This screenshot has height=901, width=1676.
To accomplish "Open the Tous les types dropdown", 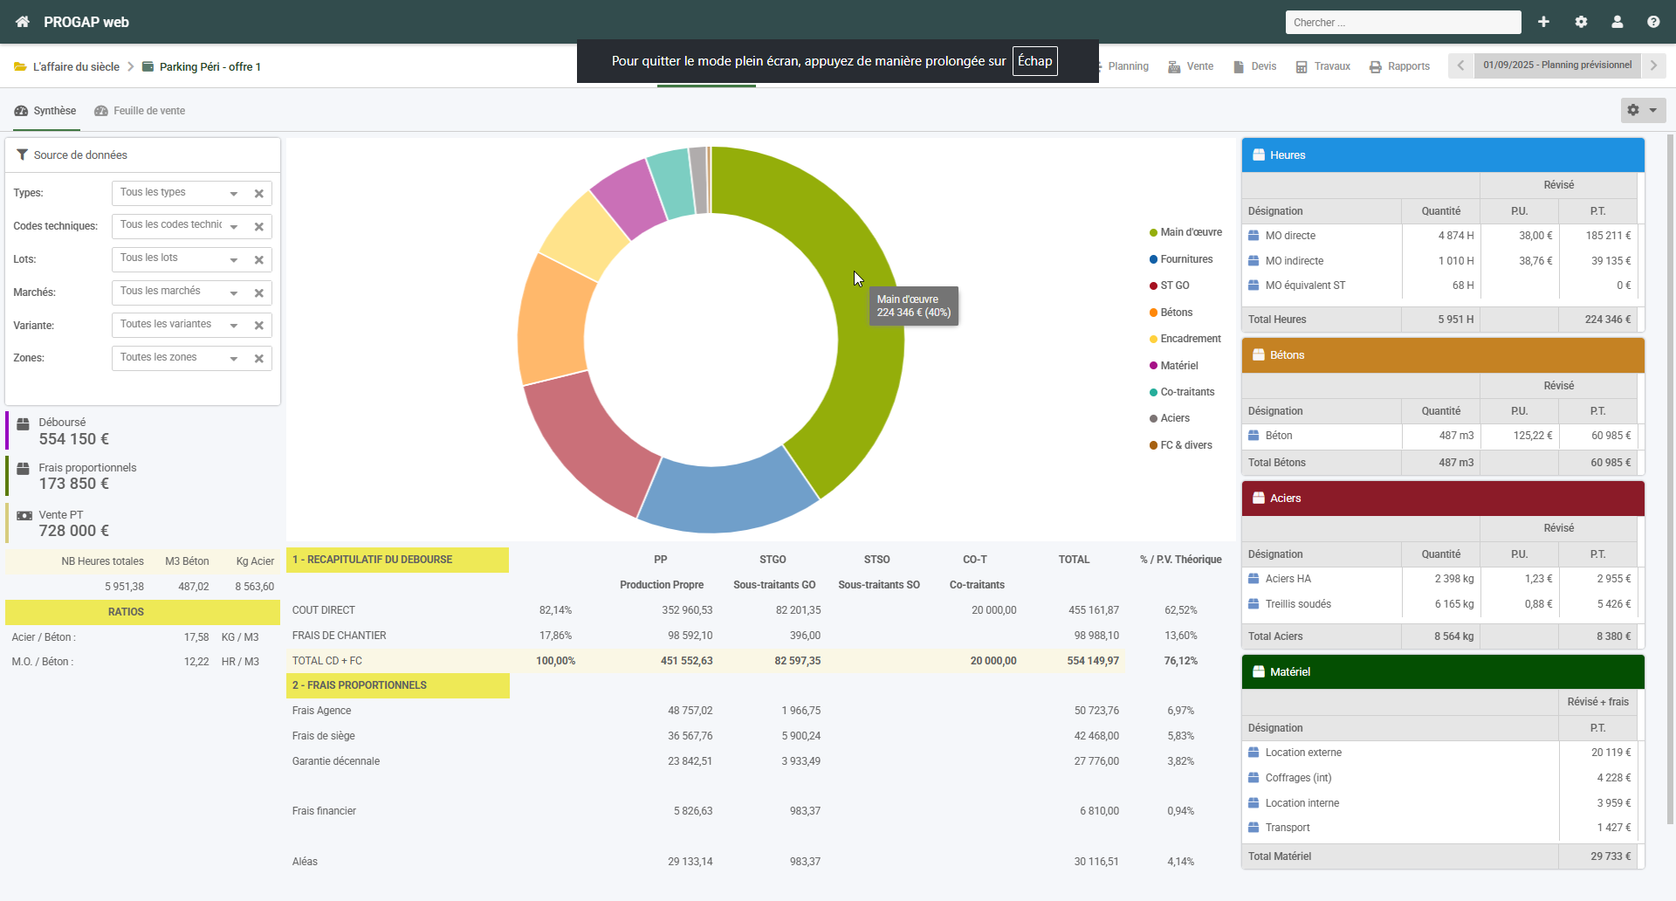I will point(179,193).
